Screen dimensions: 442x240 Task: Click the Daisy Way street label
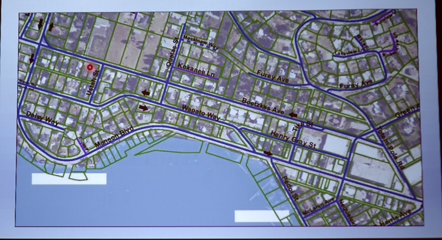coord(42,119)
